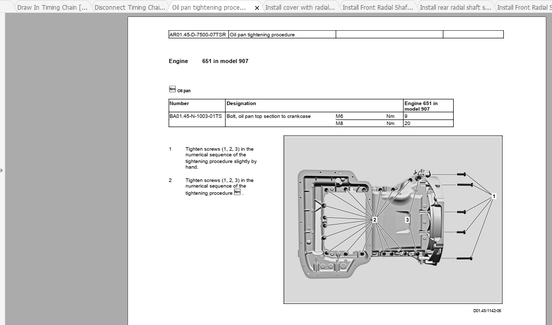Click 'Bolt, oil pan top section to crankcase'

pyautogui.click(x=269, y=116)
